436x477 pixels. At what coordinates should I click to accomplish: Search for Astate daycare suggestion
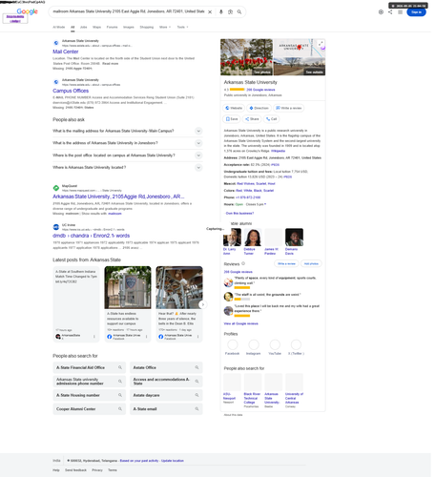click(166, 395)
